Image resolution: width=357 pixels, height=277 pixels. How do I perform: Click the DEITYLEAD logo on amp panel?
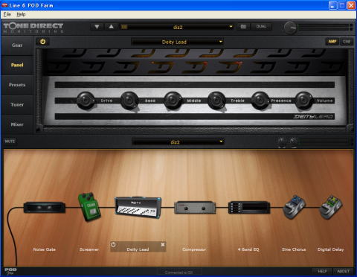[313, 116]
